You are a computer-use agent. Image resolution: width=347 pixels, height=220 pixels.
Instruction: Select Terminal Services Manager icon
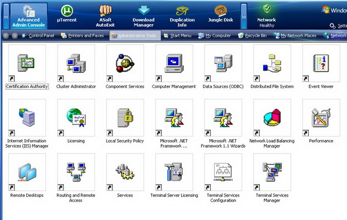pyautogui.click(x=272, y=172)
